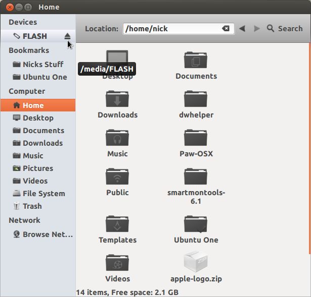Go to Documents in sidebar
Screen dimensions: 311x297
click(38, 131)
